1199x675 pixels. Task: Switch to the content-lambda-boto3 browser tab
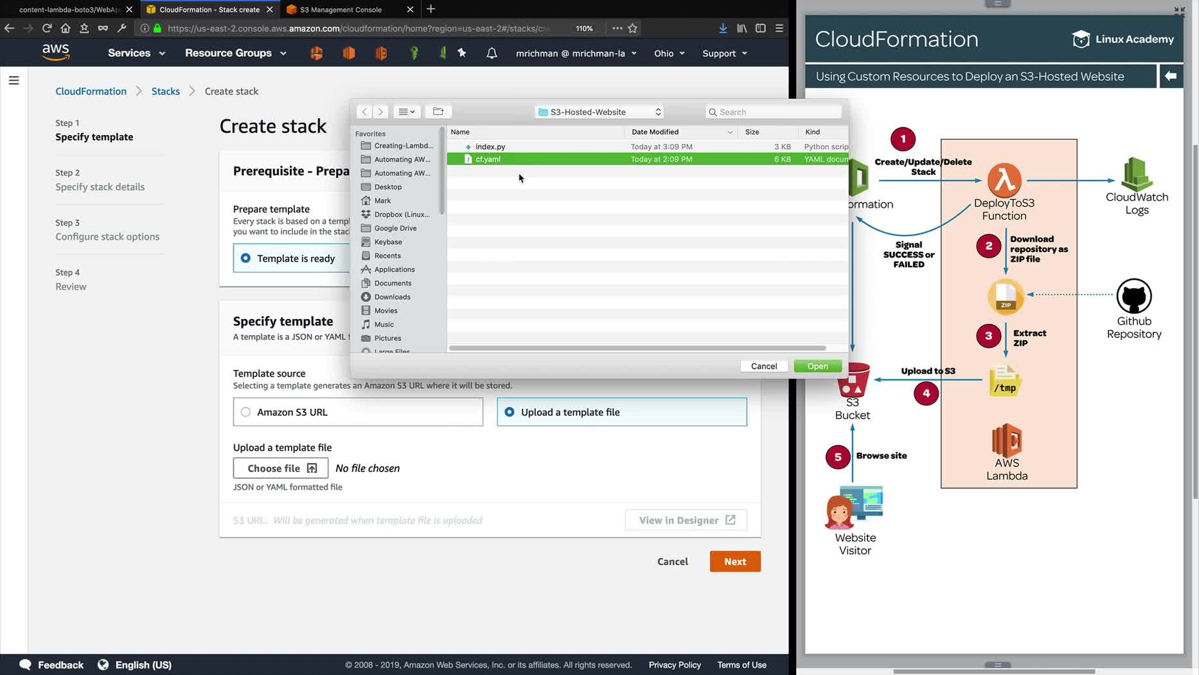pos(69,10)
